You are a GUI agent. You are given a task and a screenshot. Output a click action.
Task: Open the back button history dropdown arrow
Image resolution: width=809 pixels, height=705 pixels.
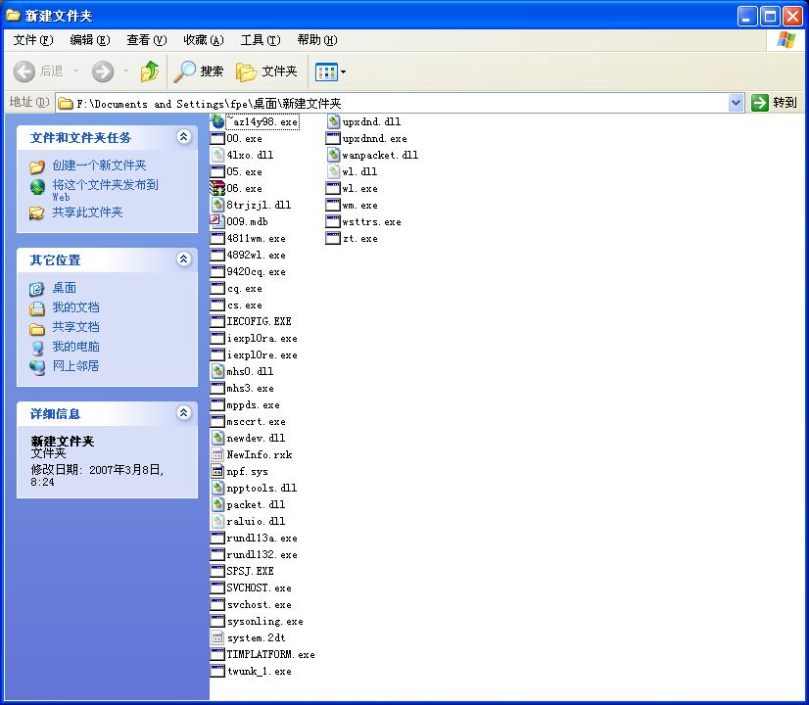coord(75,71)
